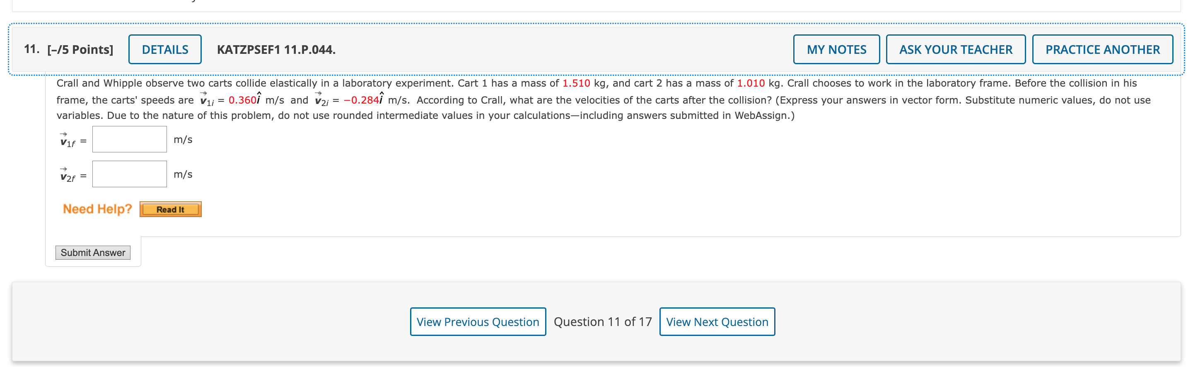This screenshot has width=1193, height=367.
Task: Click the Read It help button
Action: click(x=170, y=209)
